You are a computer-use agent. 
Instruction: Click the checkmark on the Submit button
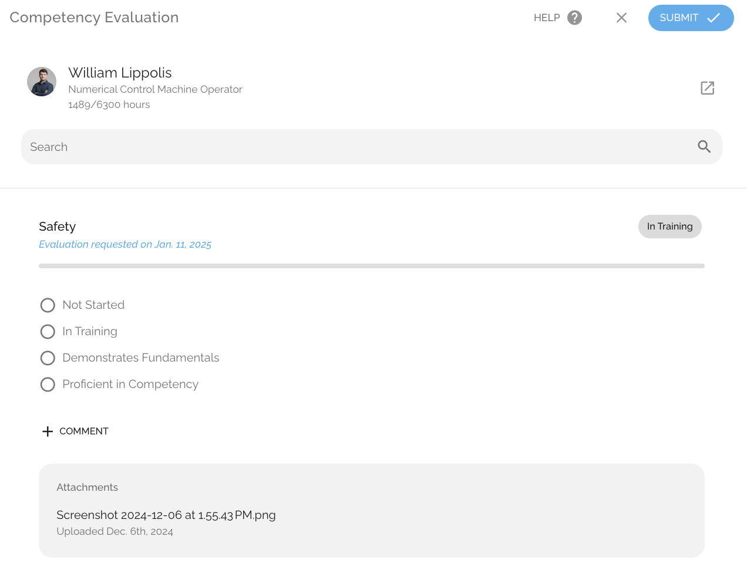[x=713, y=18]
